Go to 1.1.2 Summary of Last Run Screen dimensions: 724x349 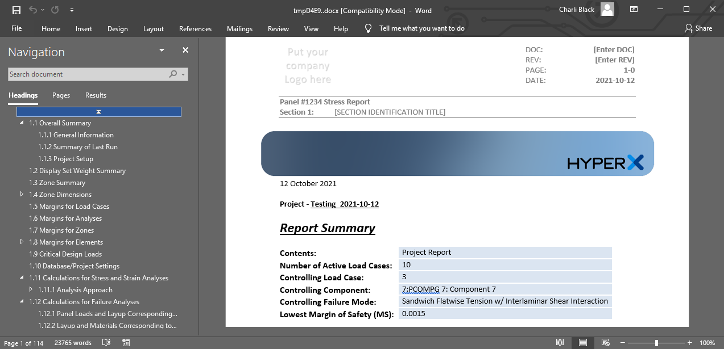point(78,147)
